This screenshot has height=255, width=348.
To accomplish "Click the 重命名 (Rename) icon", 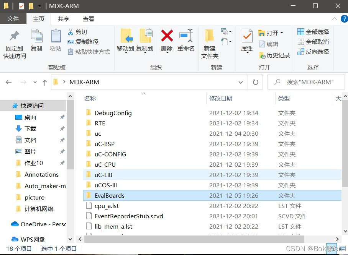I will click(186, 41).
